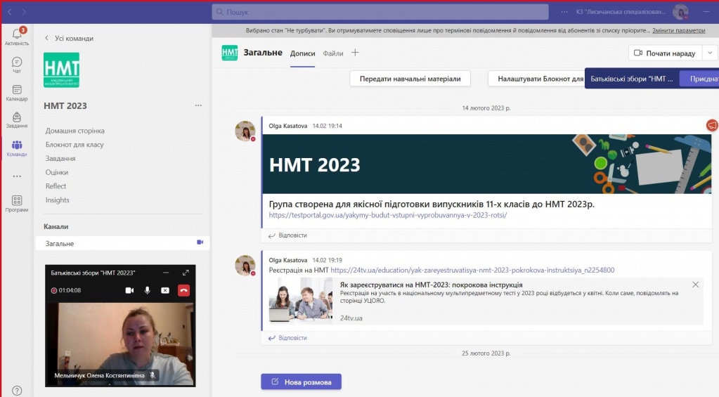The width and height of the screenshot is (719, 397).
Task: Switch to the Дописи tab
Action: 303,53
